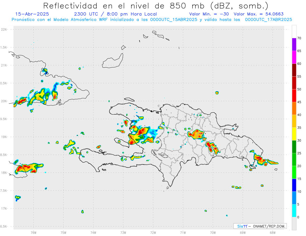This screenshot has height=236, width=306.
Task: Click the '18N' latitude label
Action: pos(4,173)
